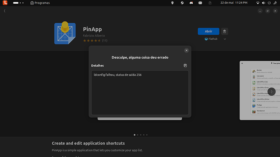The height and width of the screenshot is (157, 280).
Task: Close the software window
Action: coord(275,11)
